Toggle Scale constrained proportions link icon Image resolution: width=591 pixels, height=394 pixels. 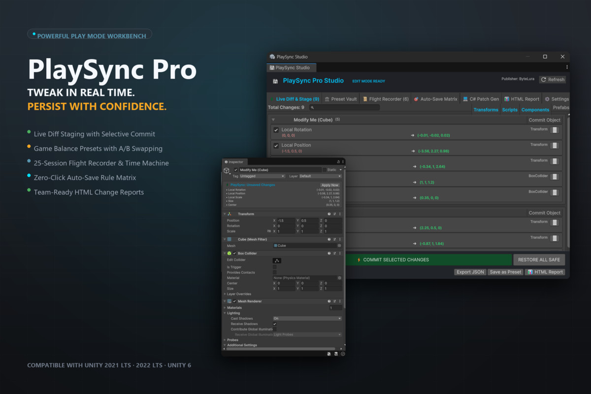(269, 231)
